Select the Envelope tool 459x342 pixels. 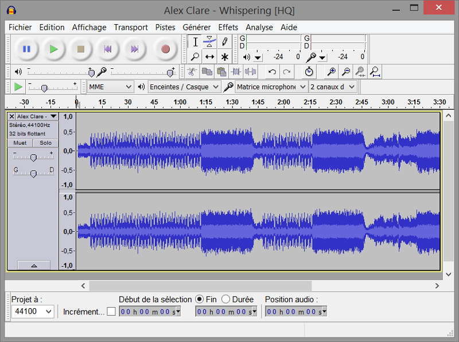[209, 42]
